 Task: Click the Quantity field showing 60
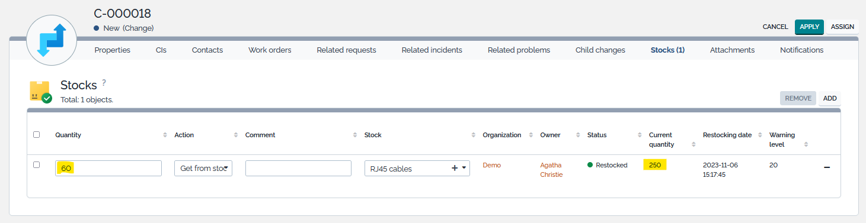point(108,168)
